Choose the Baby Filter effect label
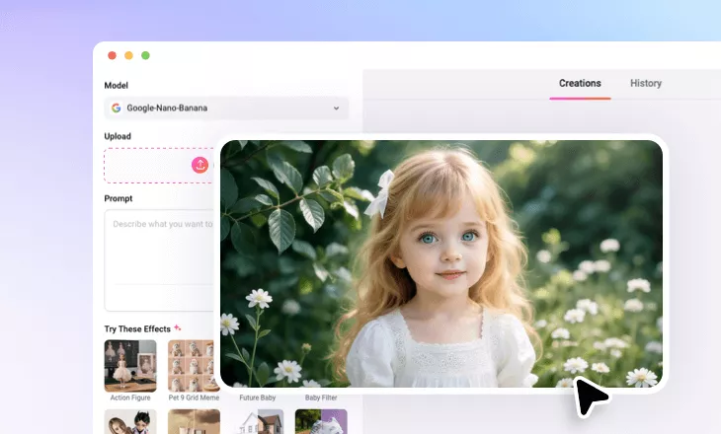The image size is (721, 434). click(320, 397)
